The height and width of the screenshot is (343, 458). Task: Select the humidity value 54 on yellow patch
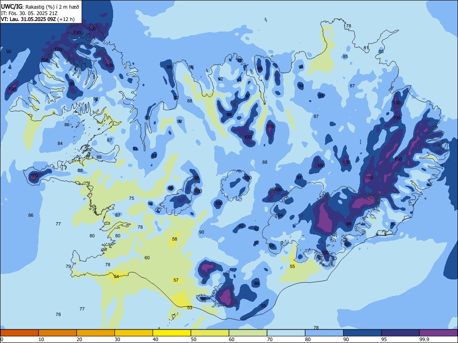(x=116, y=276)
